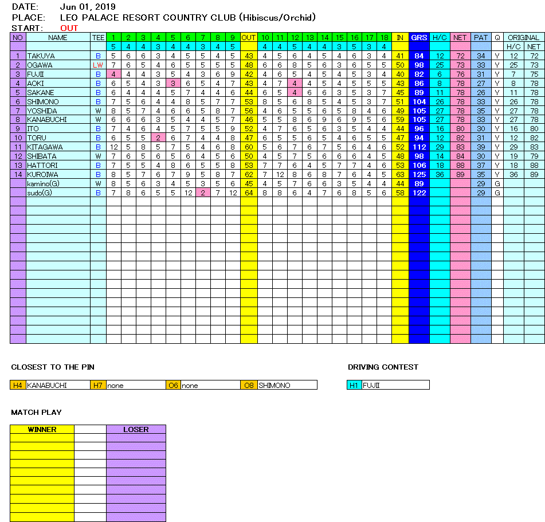Select the yellow WINNER header cell
Screen dimensions: 545x522
42,429
